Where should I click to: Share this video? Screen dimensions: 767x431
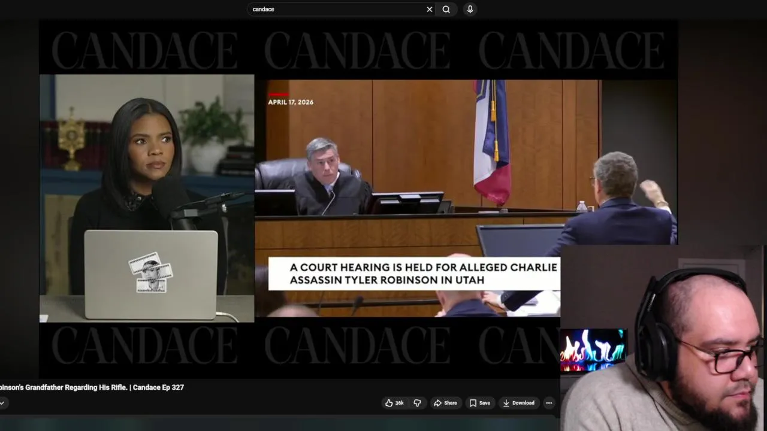point(445,403)
